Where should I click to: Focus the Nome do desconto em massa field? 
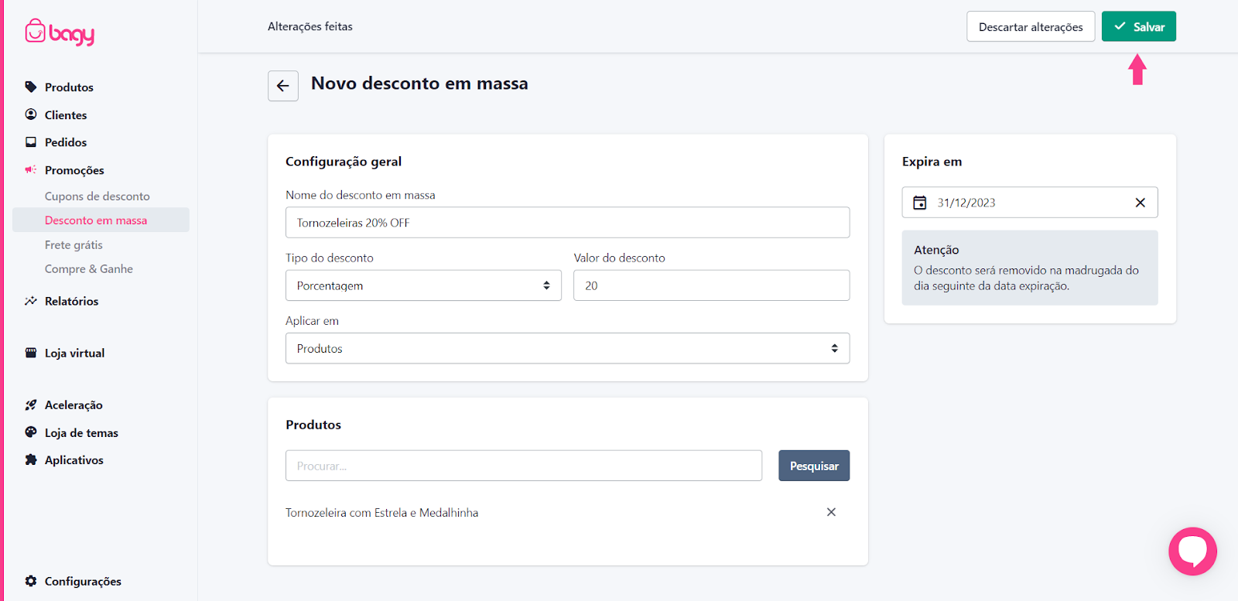[567, 222]
